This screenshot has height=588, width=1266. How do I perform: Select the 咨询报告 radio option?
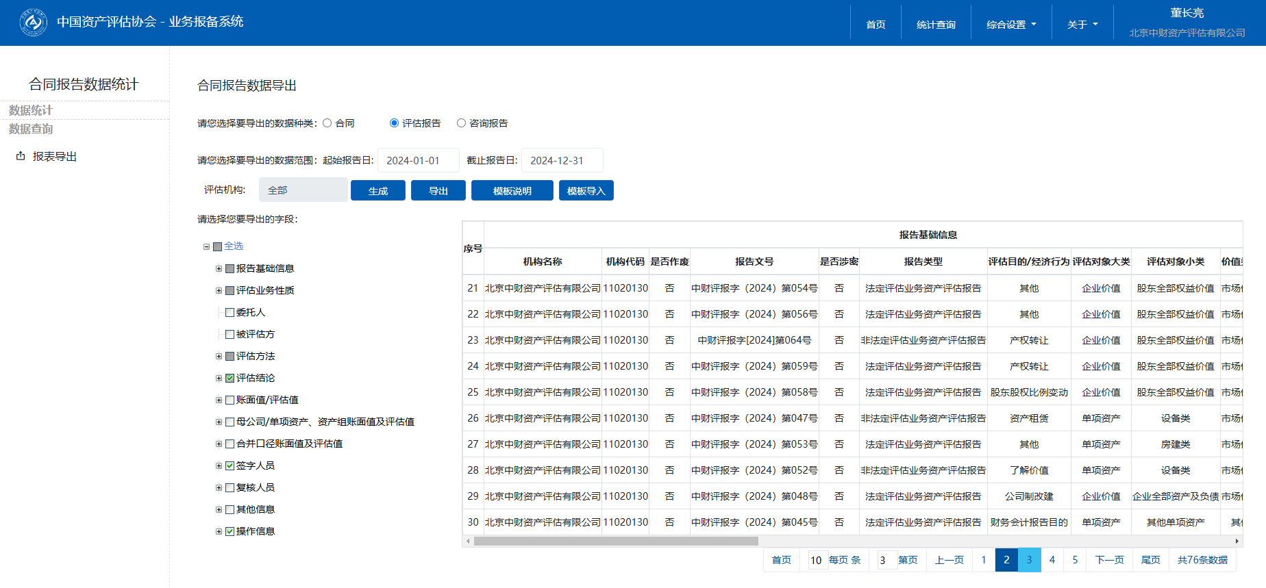coord(461,123)
